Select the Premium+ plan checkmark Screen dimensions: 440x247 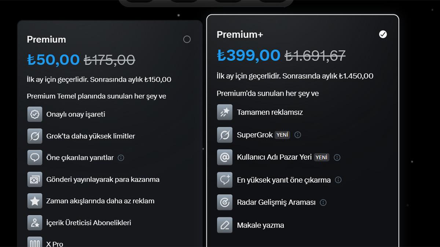(x=383, y=34)
